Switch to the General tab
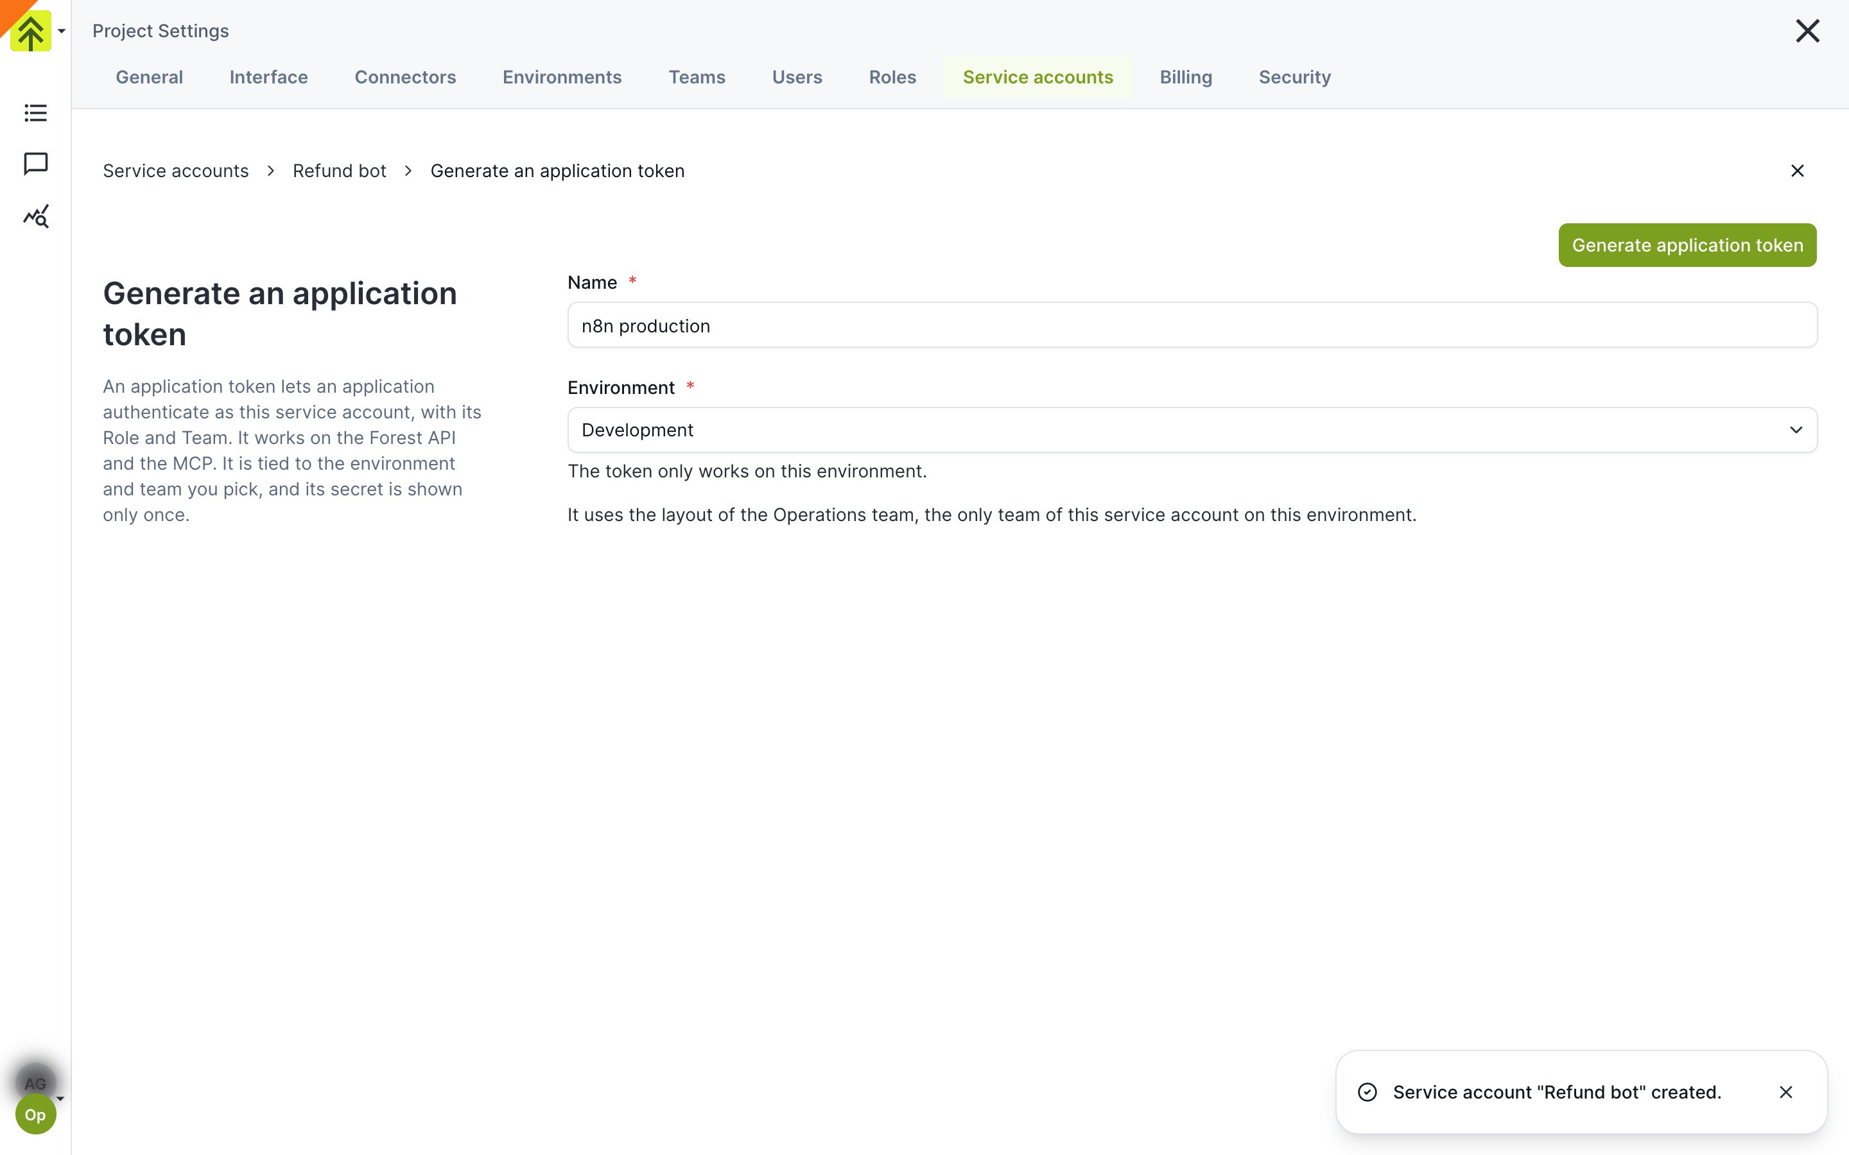Image resolution: width=1849 pixels, height=1155 pixels. tap(149, 77)
